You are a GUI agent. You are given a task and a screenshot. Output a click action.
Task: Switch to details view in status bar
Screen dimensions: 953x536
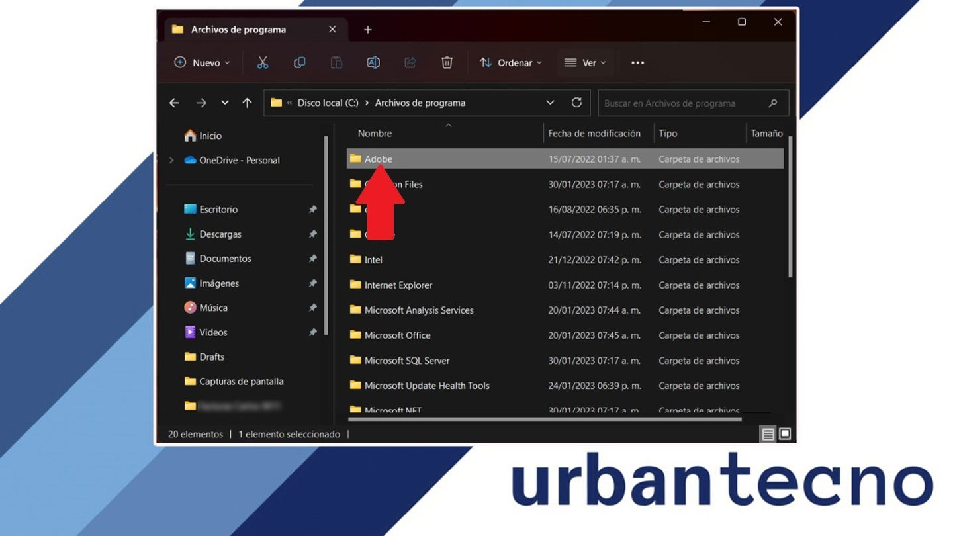coord(768,434)
